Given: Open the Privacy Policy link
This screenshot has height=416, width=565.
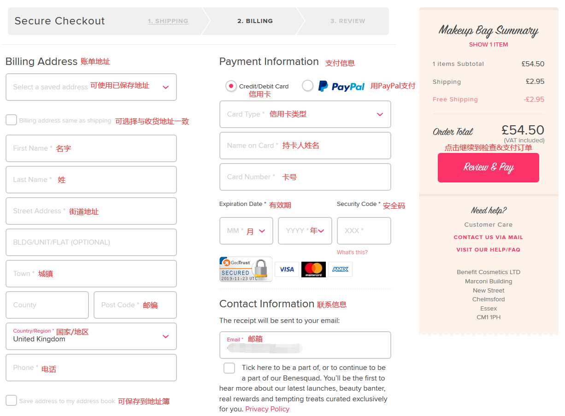Looking at the screenshot, I should point(267,409).
